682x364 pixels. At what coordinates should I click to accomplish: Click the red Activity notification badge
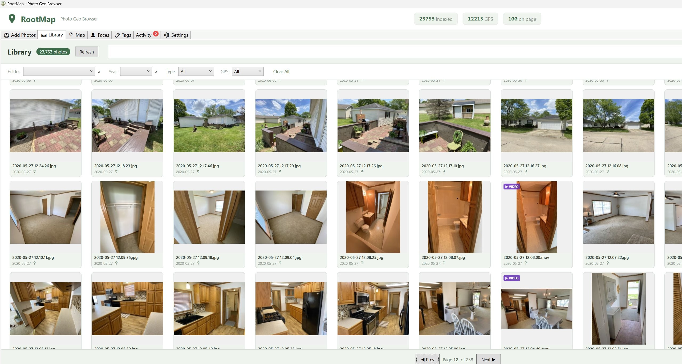click(x=156, y=34)
